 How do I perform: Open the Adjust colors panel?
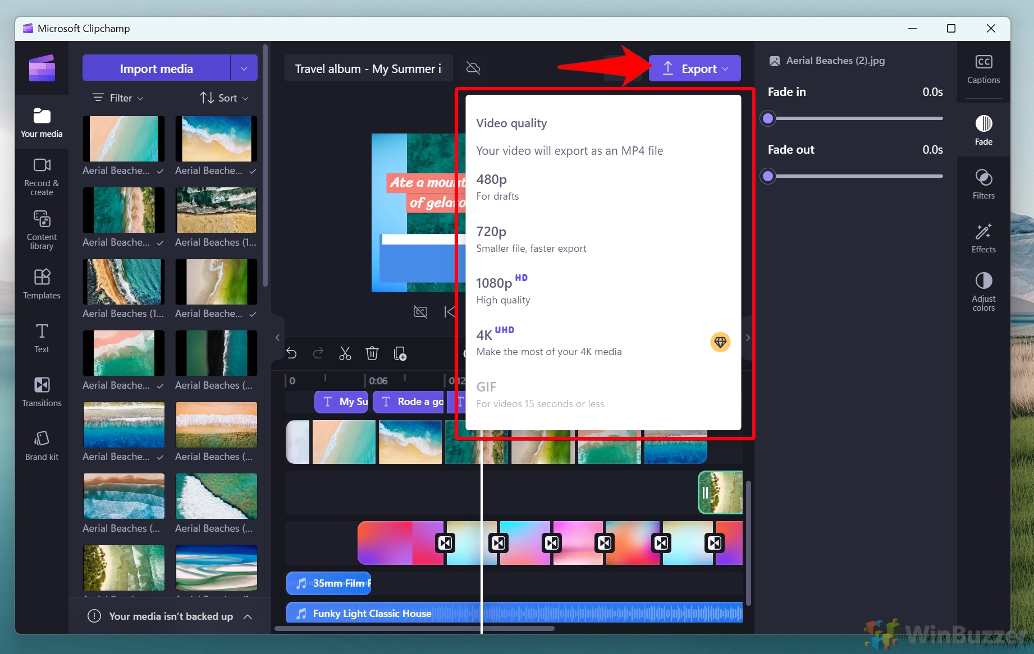pos(983,292)
